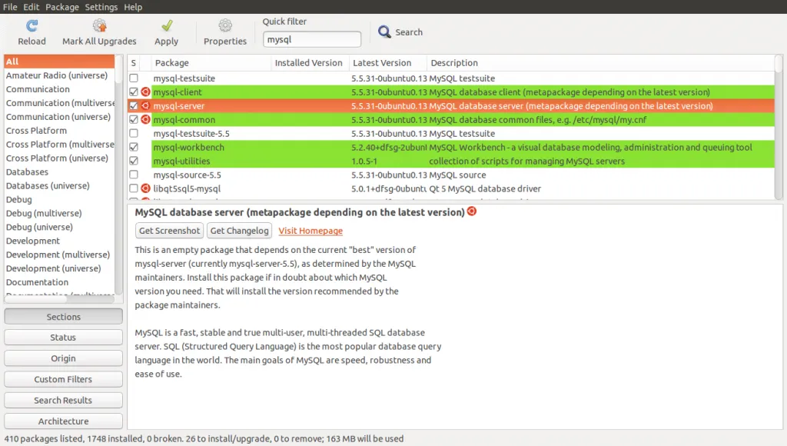Click the Ubuntu supported icon in description title
Screen dimensions: 787x446
(472, 211)
